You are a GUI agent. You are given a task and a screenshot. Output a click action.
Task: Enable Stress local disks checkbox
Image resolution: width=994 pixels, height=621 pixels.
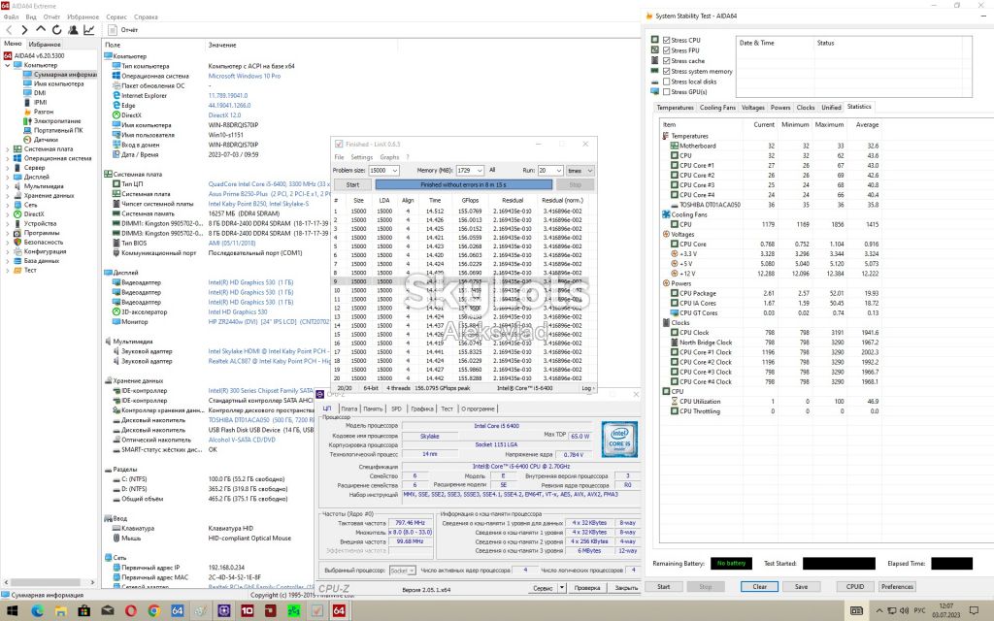pos(666,82)
